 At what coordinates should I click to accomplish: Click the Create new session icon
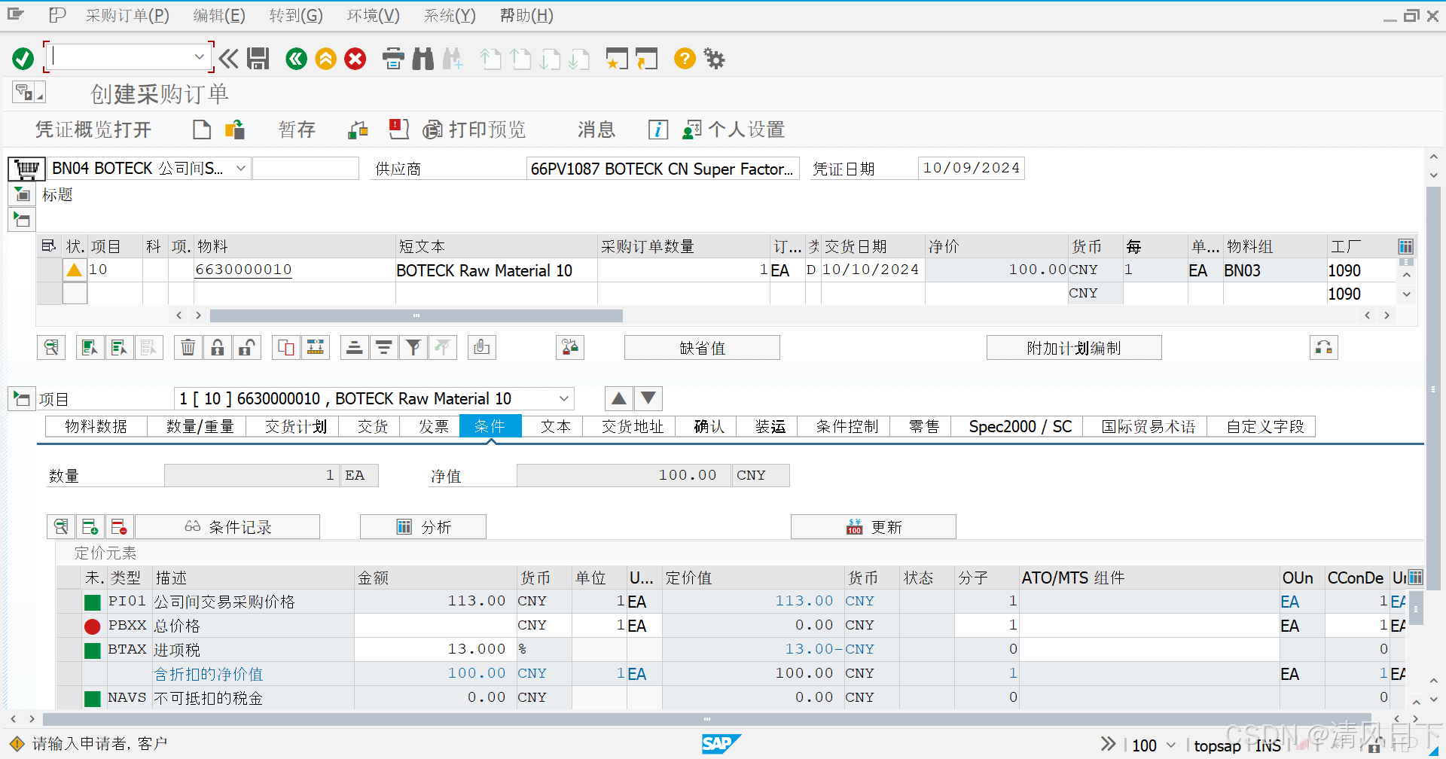[617, 59]
